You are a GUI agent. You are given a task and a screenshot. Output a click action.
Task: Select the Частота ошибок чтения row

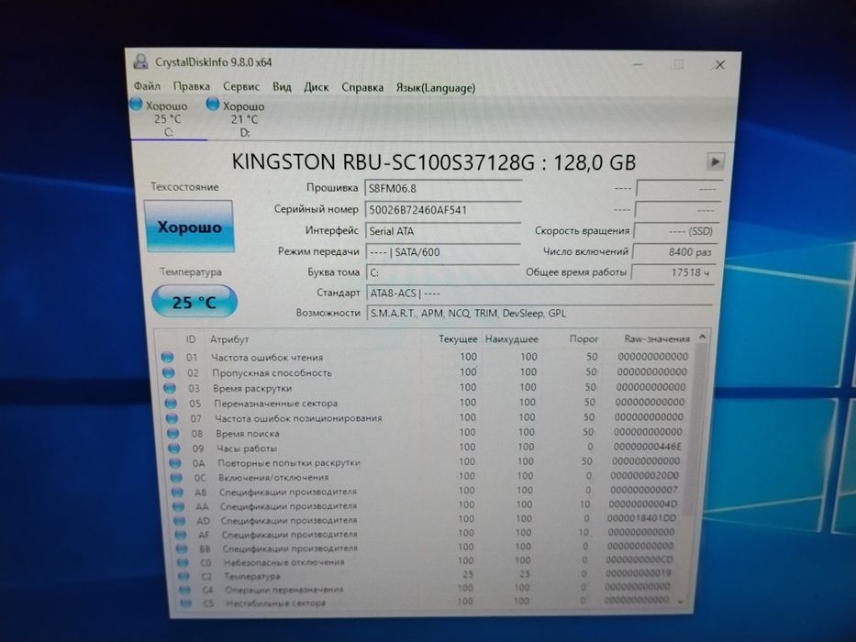tap(425, 357)
